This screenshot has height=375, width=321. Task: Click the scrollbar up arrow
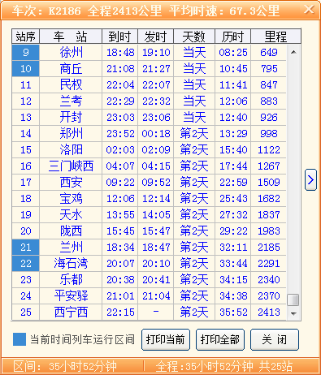[x=293, y=52]
